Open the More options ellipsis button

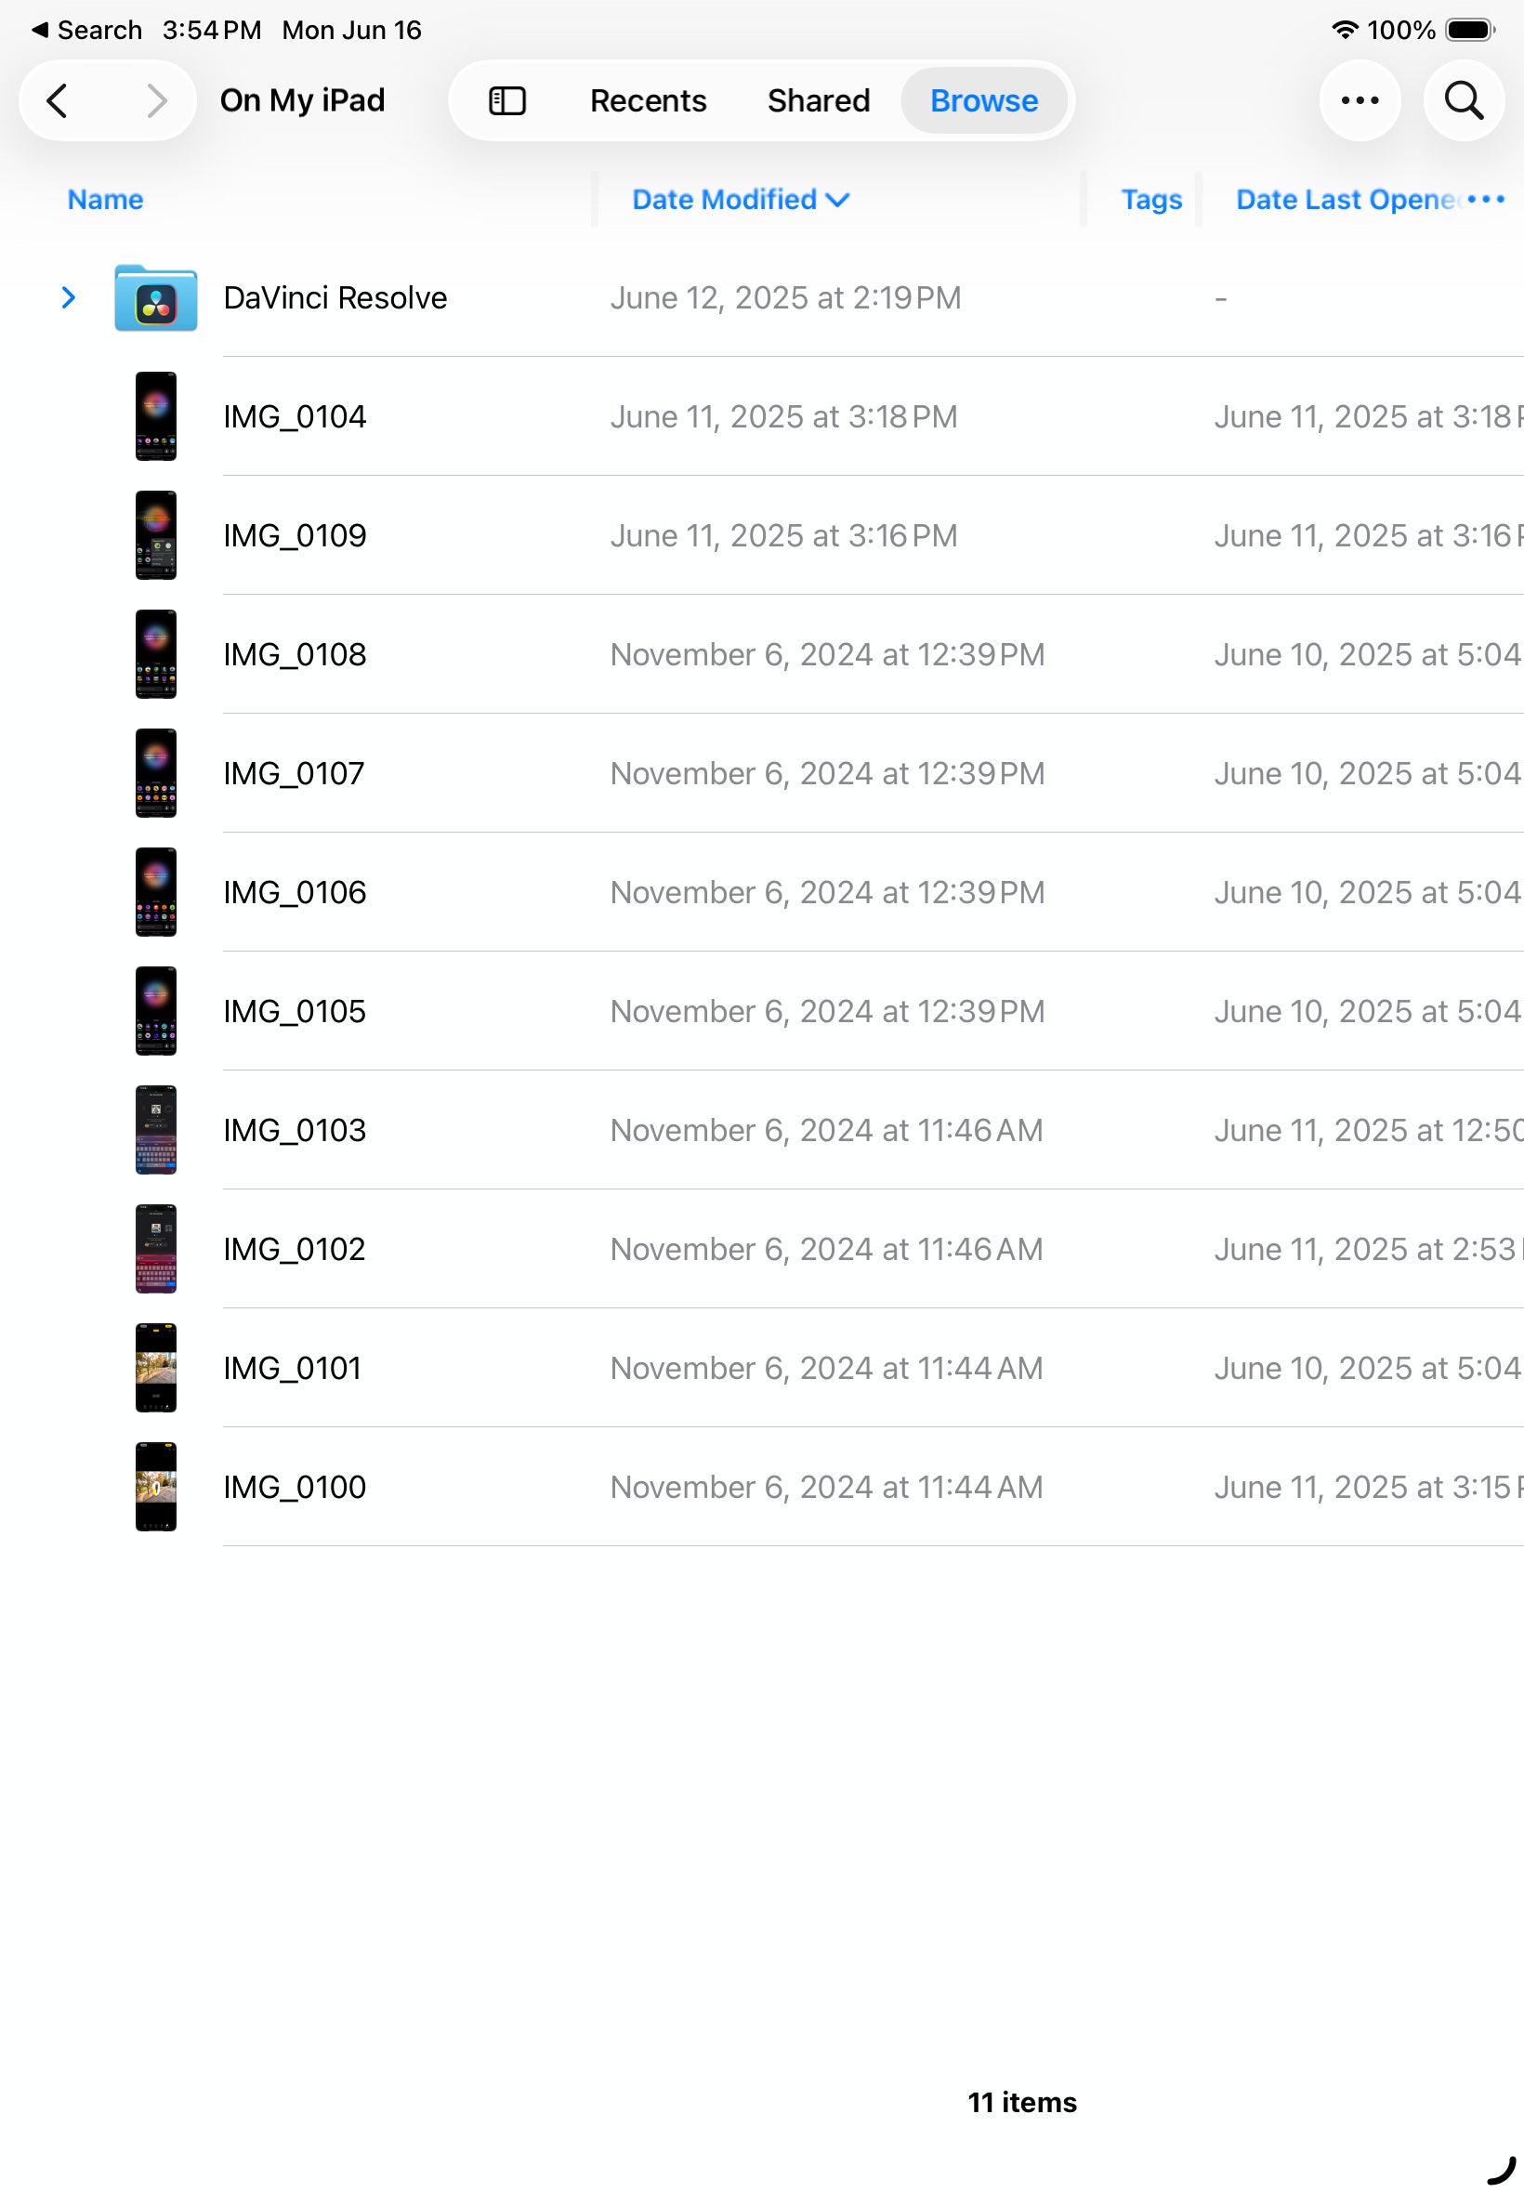click(x=1359, y=100)
